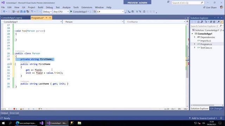This screenshot has height=126, width=225.
Task: Click the navigate backward toolbar icon
Action: point(4,12)
